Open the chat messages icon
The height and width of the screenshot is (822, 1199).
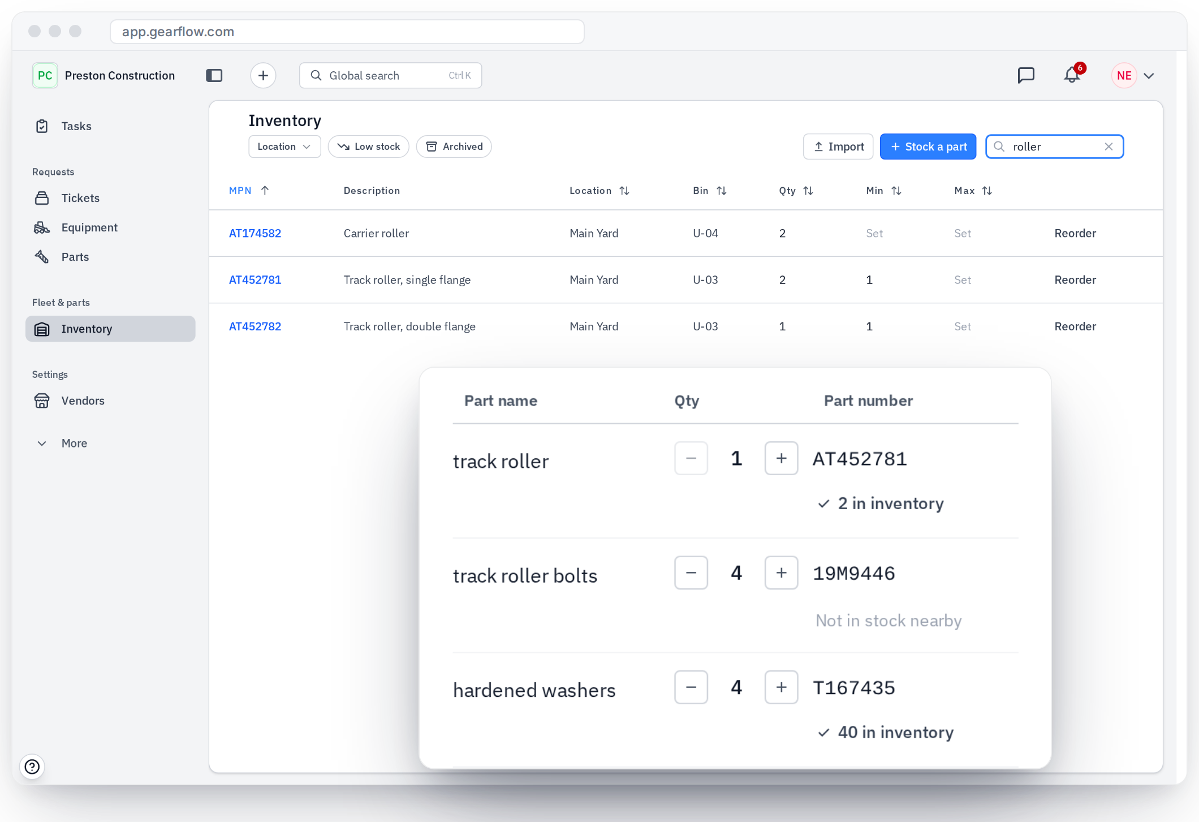click(1025, 75)
